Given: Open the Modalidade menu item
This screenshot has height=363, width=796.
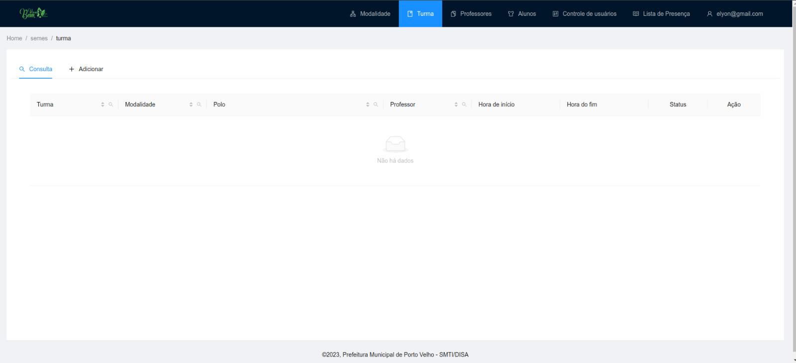Looking at the screenshot, I should click(370, 14).
